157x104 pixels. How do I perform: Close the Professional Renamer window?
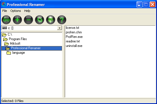click(152, 4)
